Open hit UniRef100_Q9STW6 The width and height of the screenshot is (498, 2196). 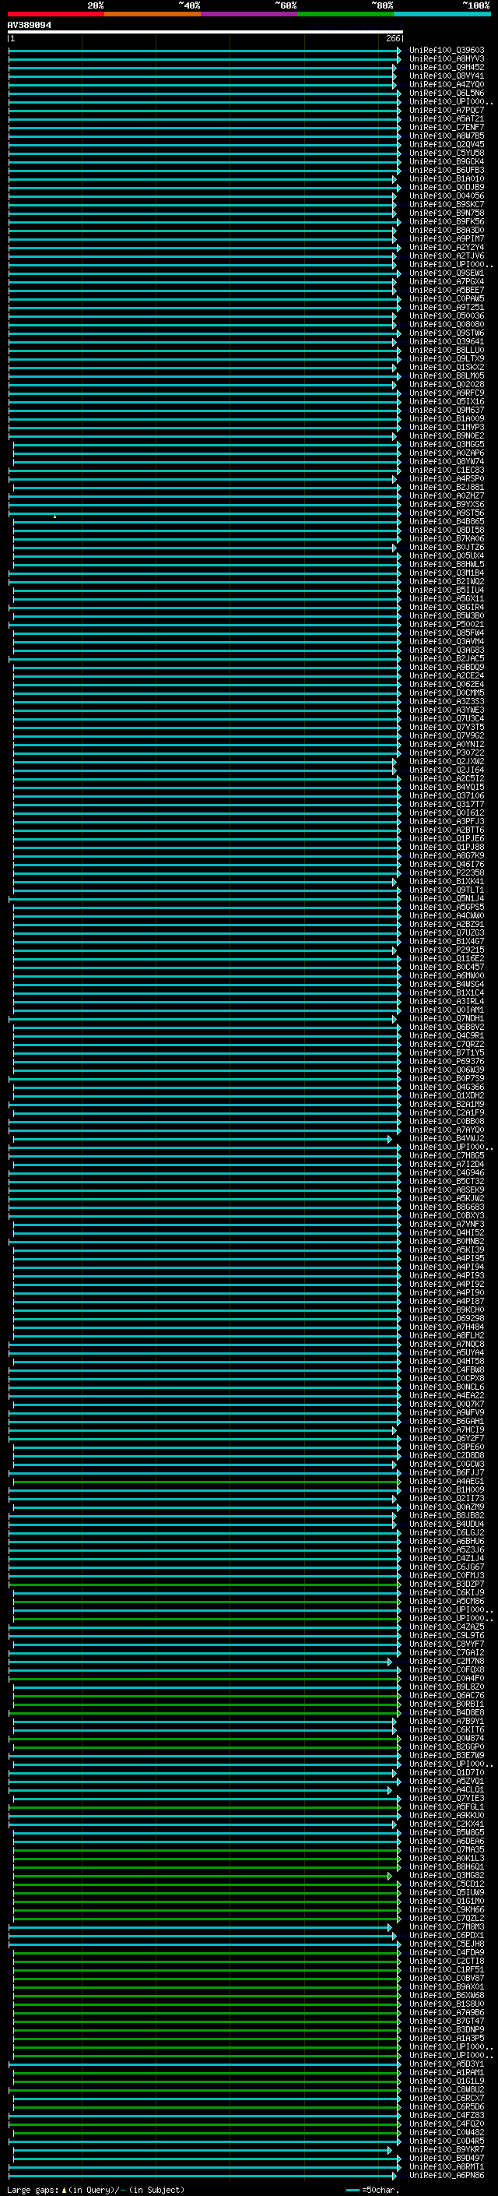click(446, 333)
